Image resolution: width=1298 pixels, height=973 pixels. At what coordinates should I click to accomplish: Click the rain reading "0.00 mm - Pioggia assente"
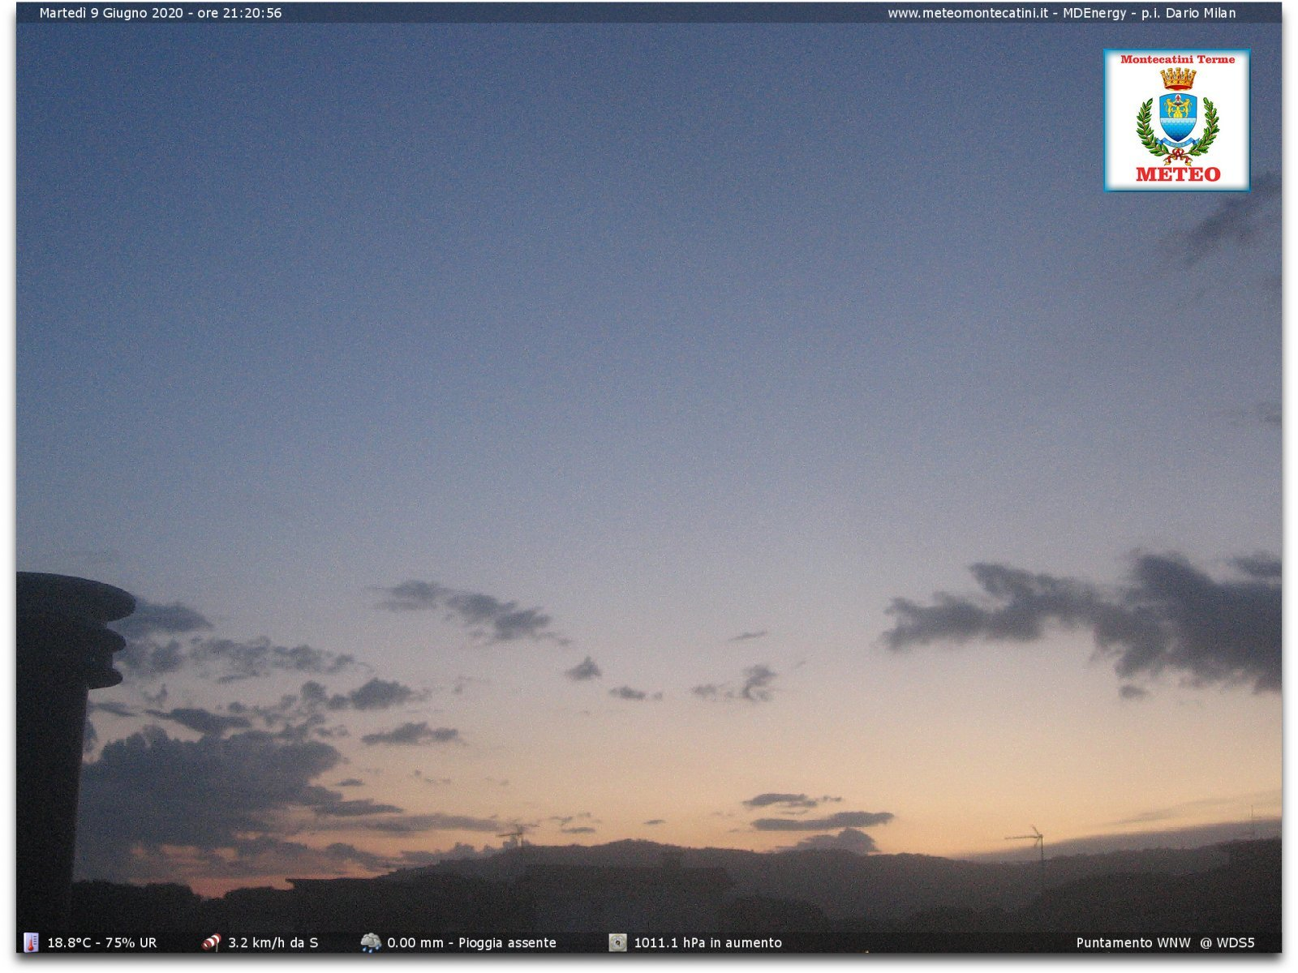tap(472, 943)
